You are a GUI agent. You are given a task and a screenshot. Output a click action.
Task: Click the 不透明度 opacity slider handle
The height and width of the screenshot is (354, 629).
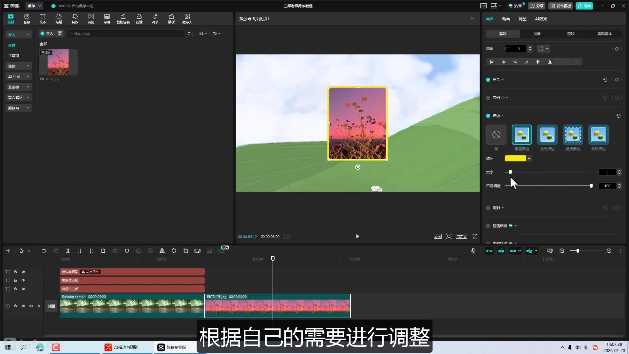[591, 186]
